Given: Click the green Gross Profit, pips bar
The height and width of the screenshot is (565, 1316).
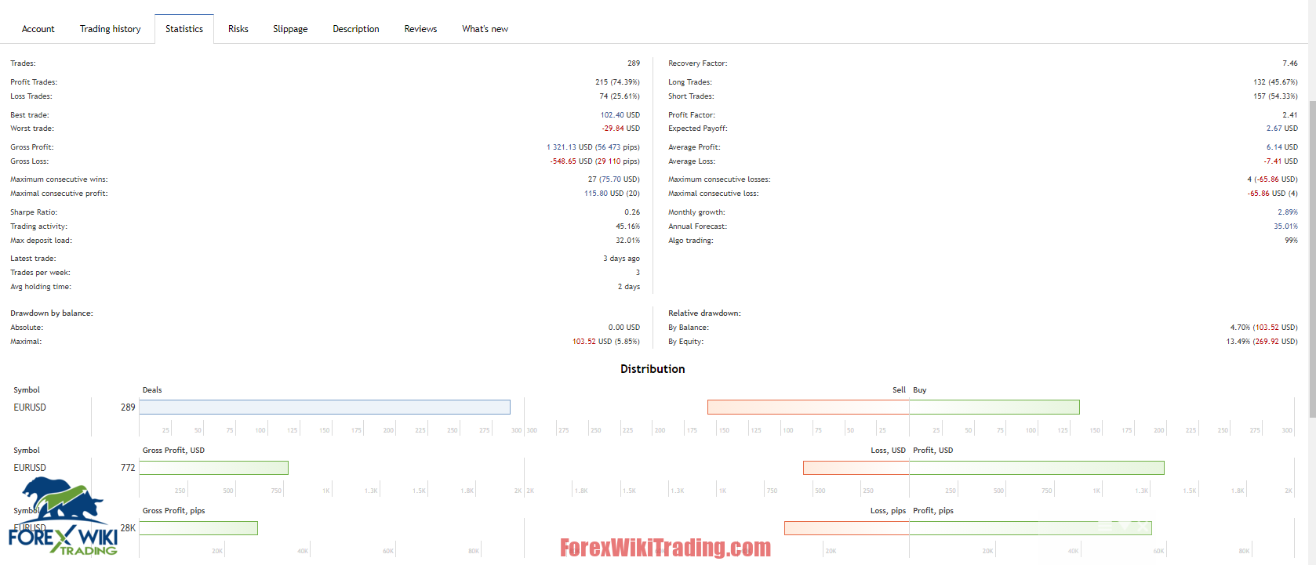Looking at the screenshot, I should coord(198,528).
